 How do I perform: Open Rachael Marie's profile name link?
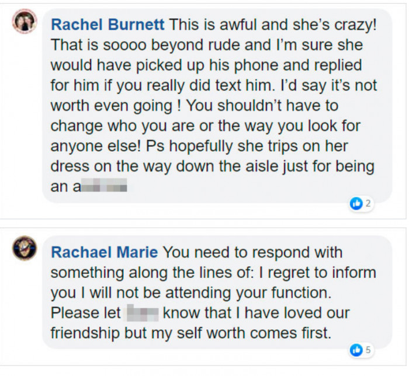pos(105,252)
